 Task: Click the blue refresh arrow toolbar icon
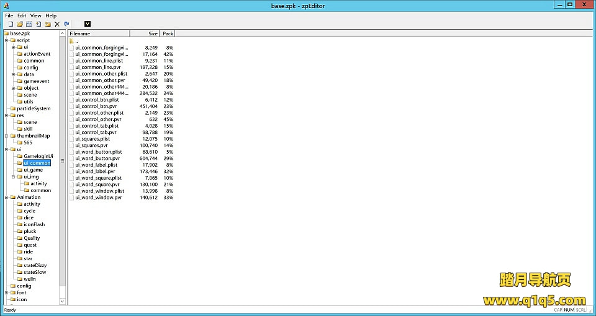pos(66,24)
